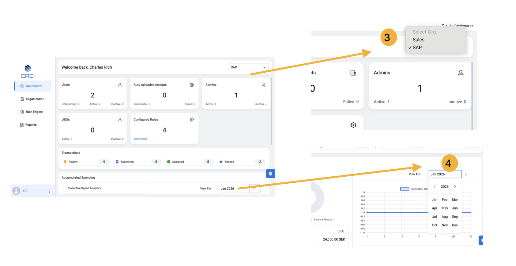Go to previous year in date picker

435,187
